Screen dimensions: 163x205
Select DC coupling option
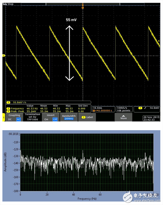[10, 119]
